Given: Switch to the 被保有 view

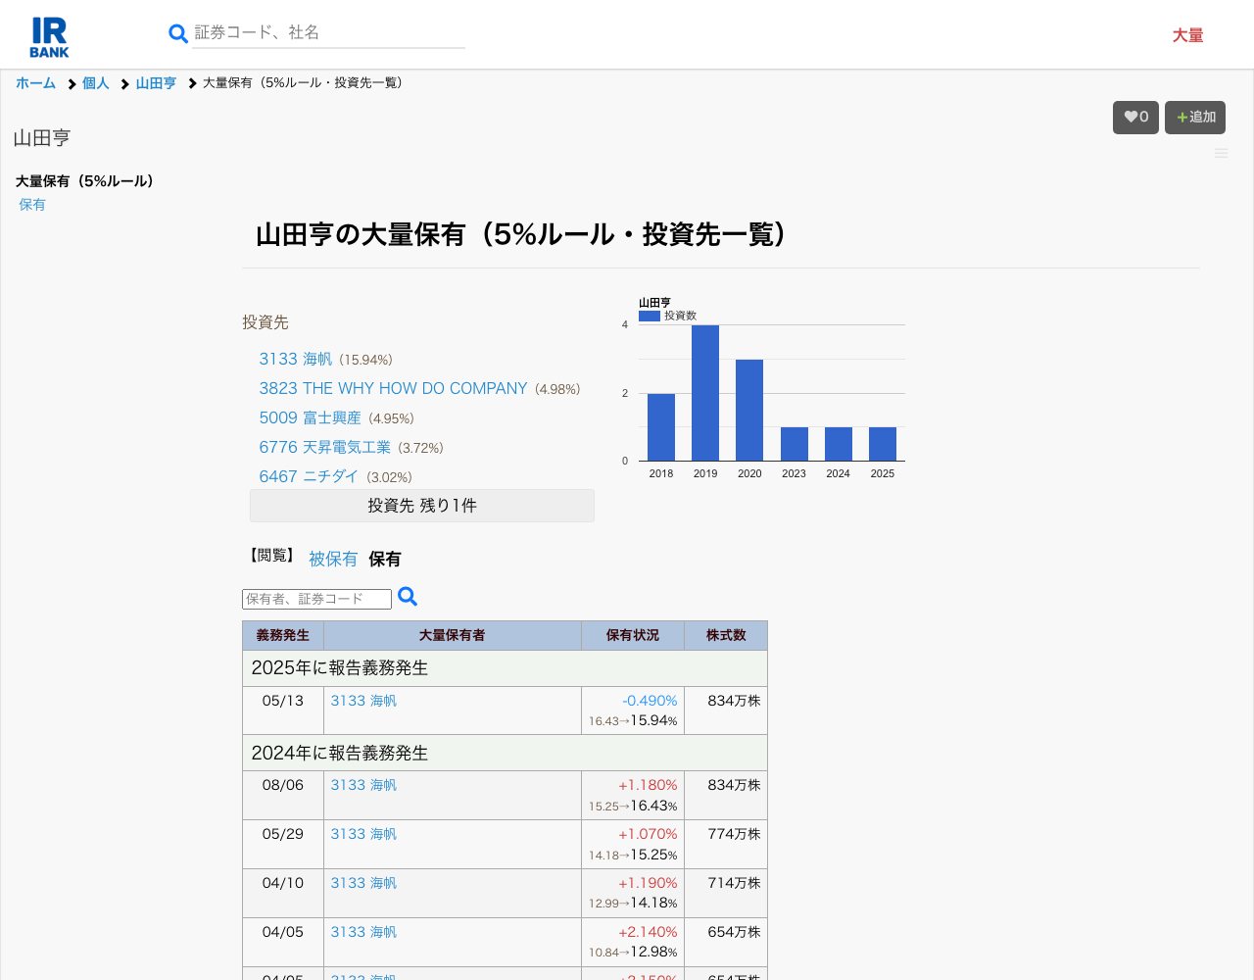Looking at the screenshot, I should (x=333, y=560).
